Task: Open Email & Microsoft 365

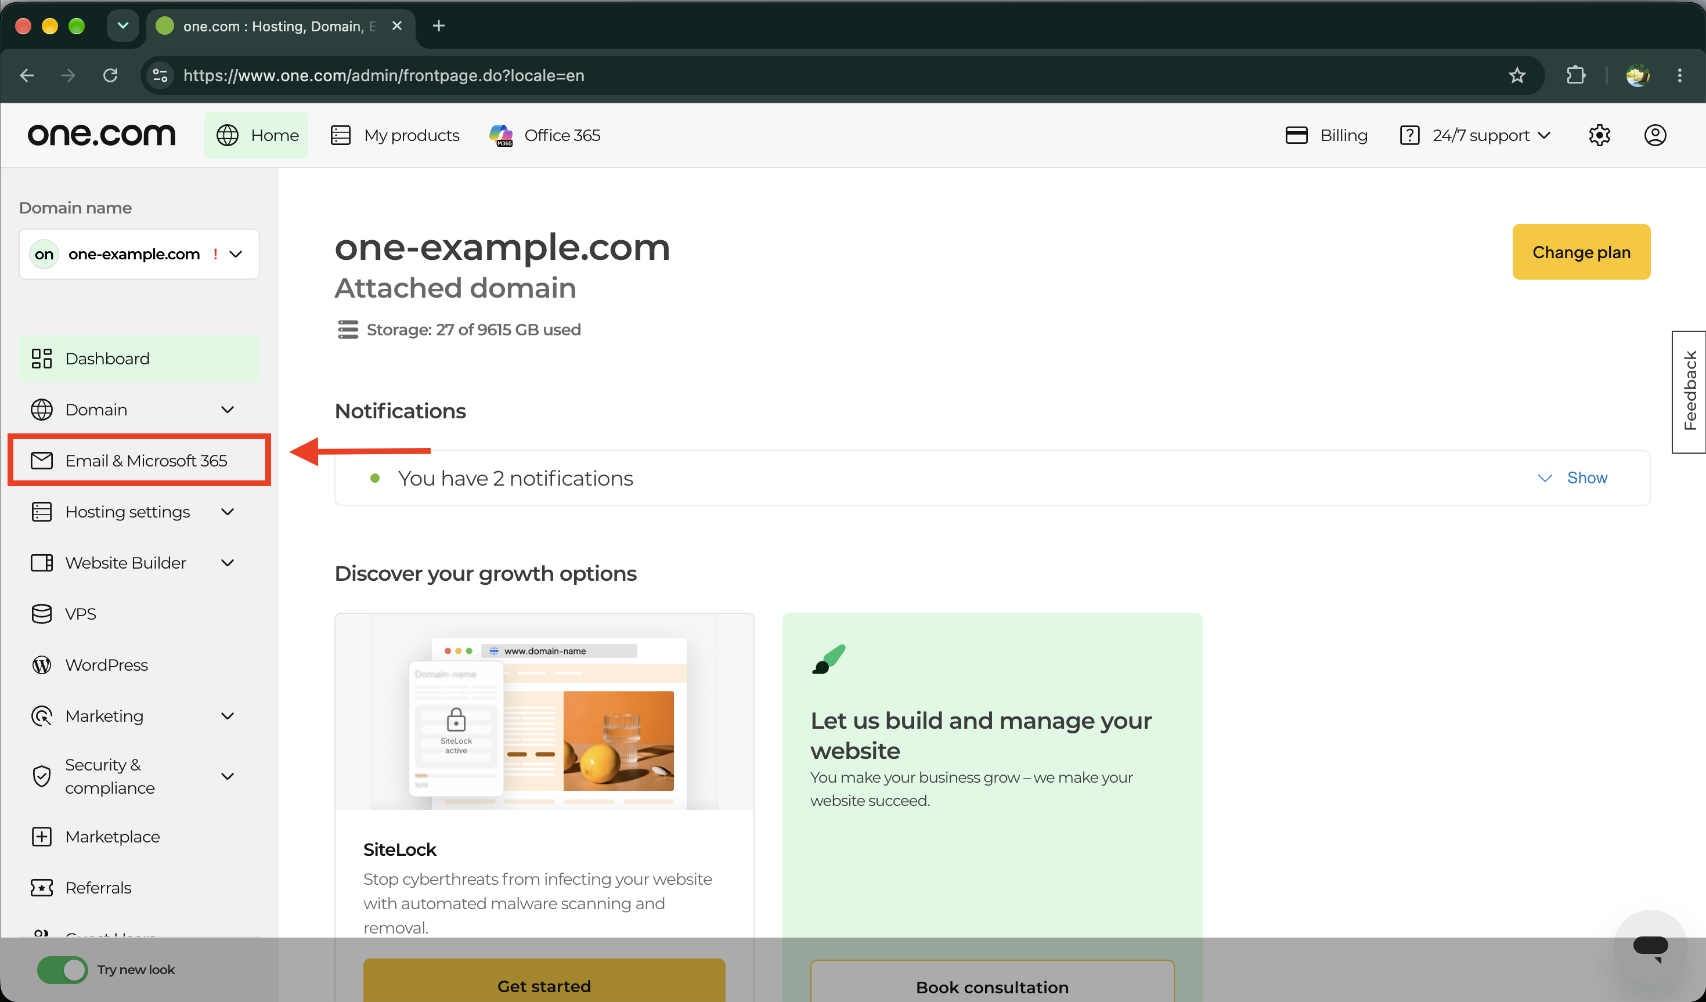Action: pyautogui.click(x=139, y=461)
